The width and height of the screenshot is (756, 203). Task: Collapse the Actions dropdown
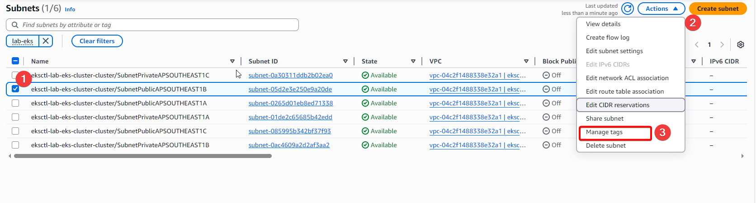coord(661,9)
